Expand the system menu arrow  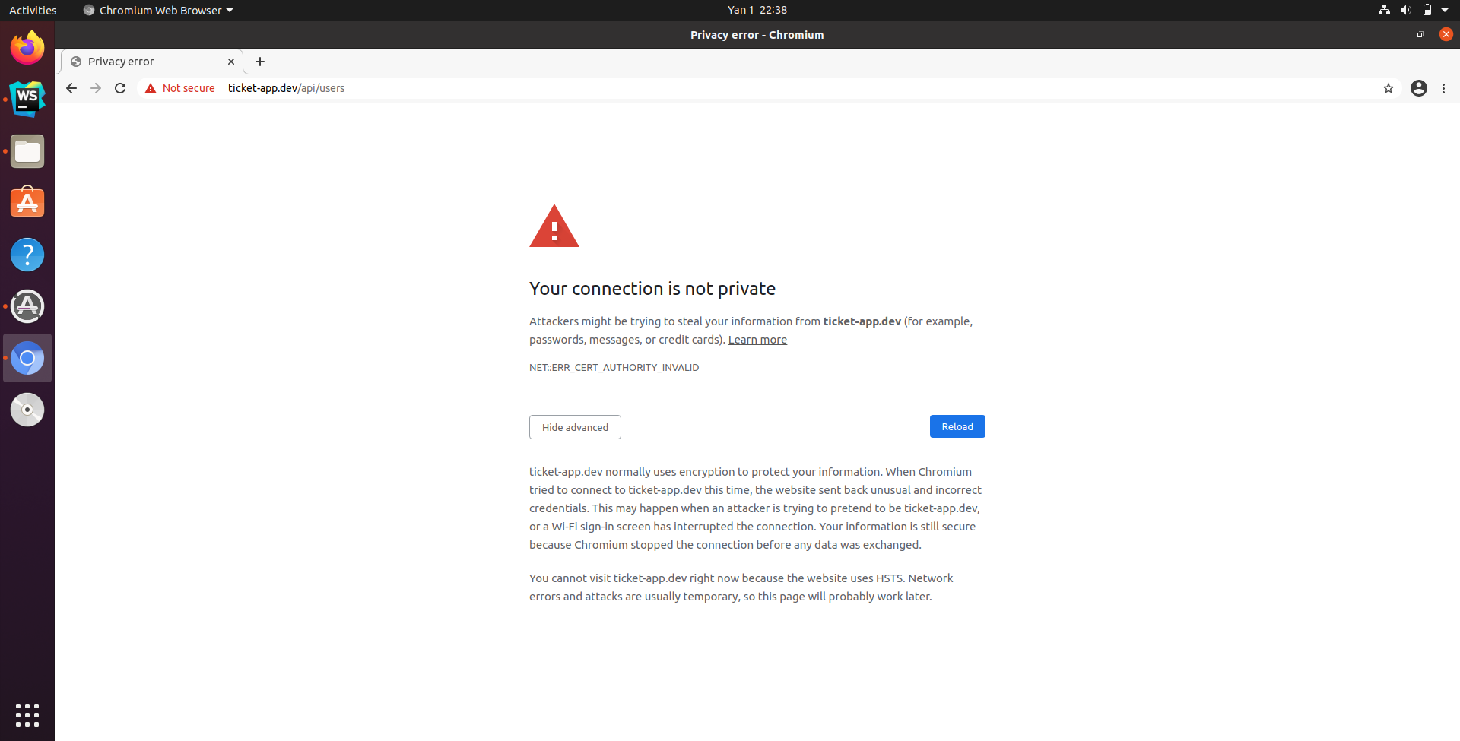pyautogui.click(x=1445, y=10)
